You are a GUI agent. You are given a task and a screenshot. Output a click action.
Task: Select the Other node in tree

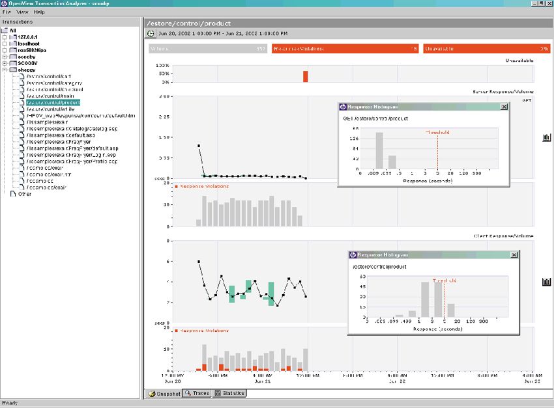coord(25,194)
